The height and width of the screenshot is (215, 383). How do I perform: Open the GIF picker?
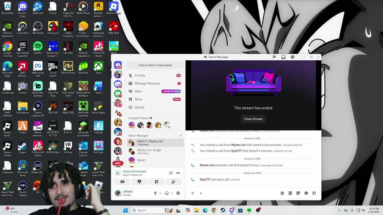point(290,193)
